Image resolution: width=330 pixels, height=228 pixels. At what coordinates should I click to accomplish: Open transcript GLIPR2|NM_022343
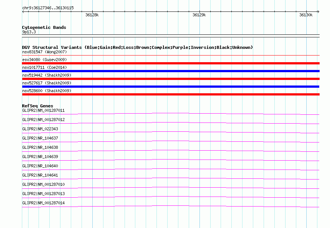(x=40, y=129)
